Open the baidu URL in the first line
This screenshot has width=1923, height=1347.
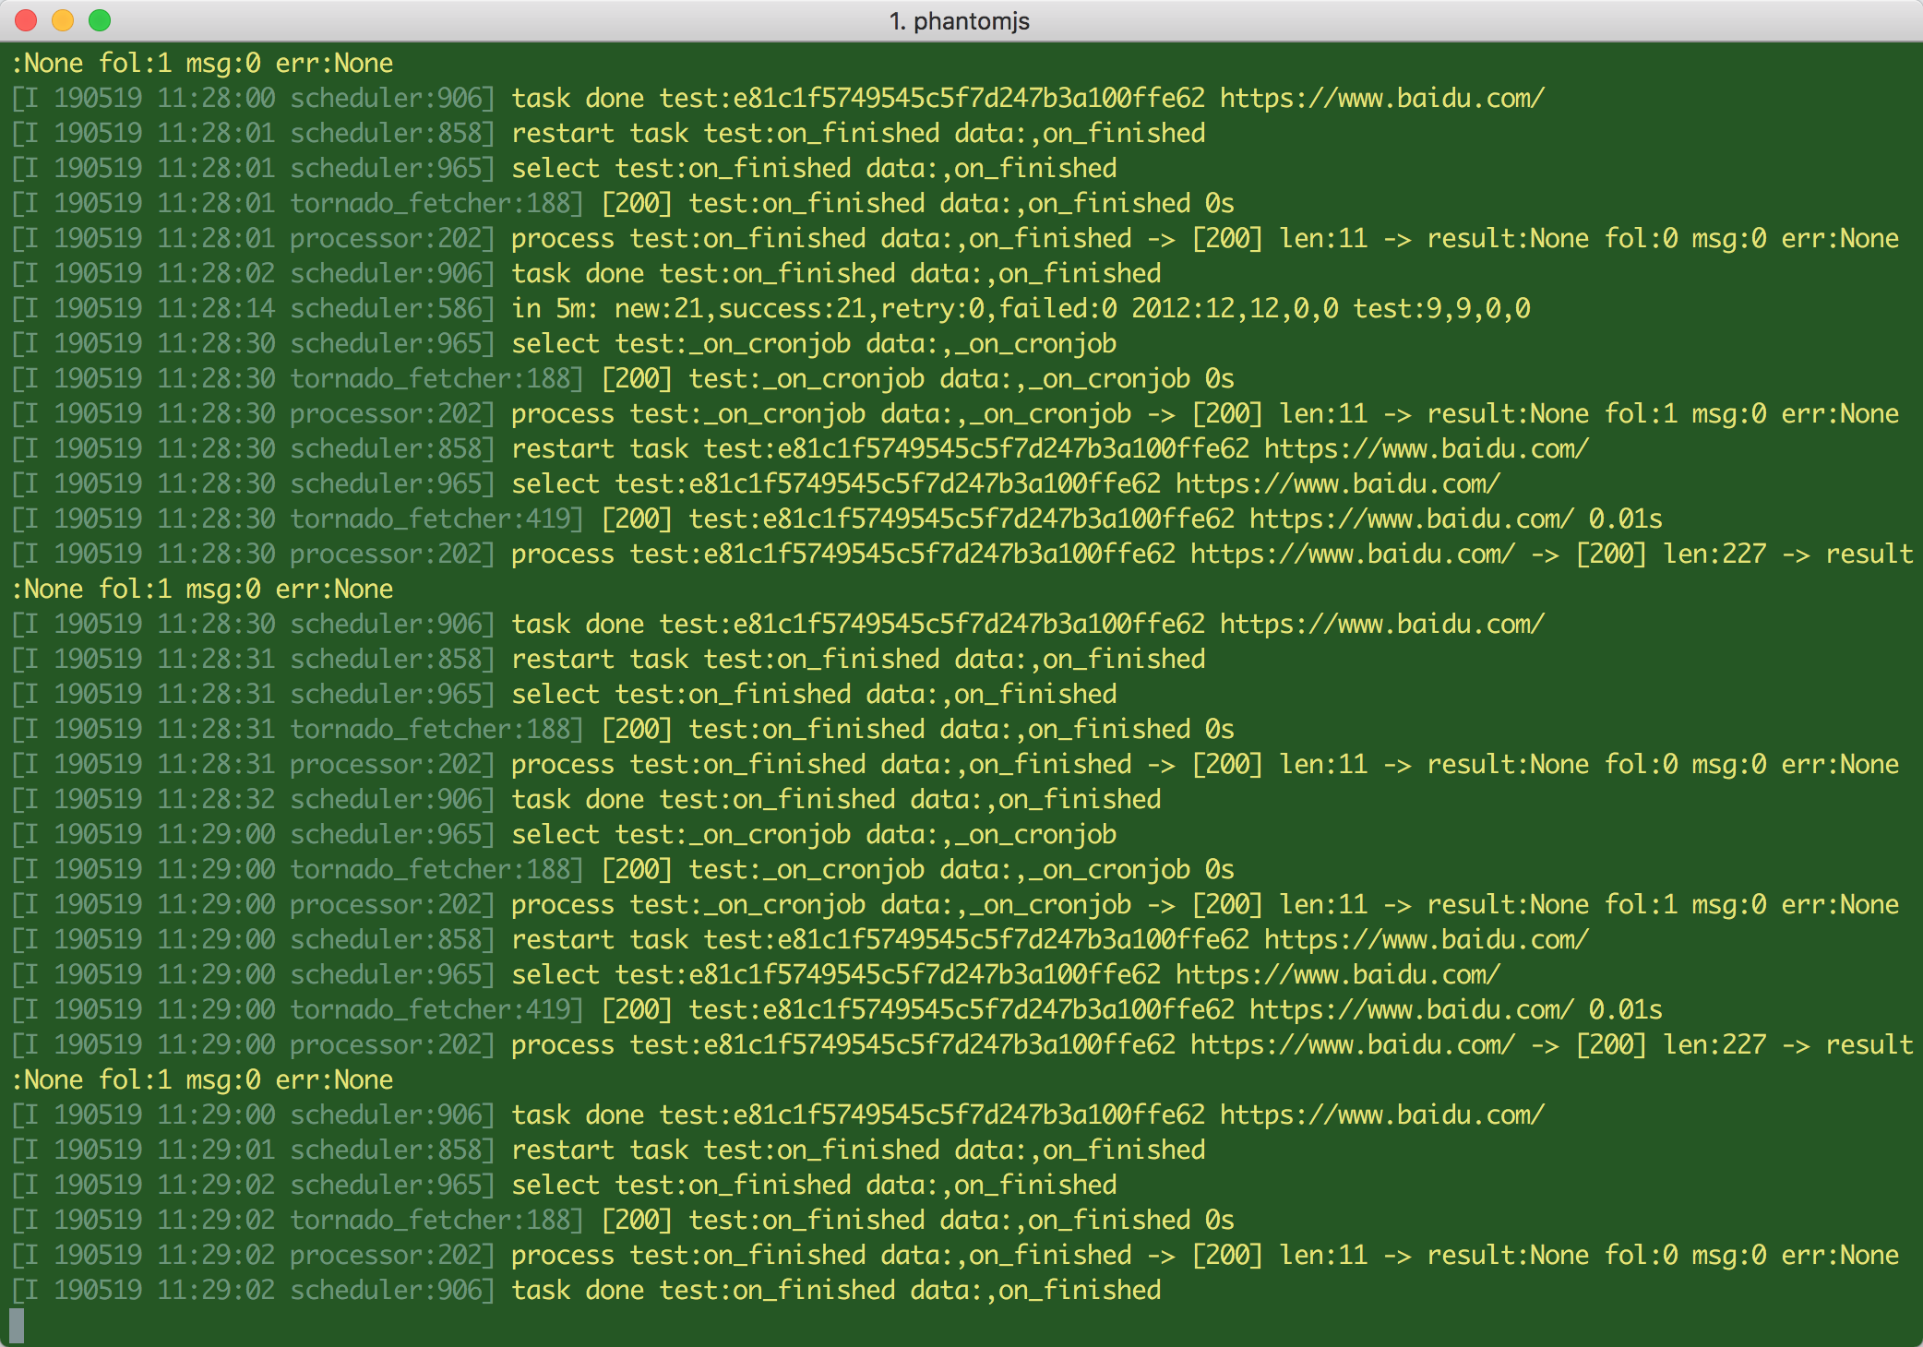click(x=1381, y=98)
